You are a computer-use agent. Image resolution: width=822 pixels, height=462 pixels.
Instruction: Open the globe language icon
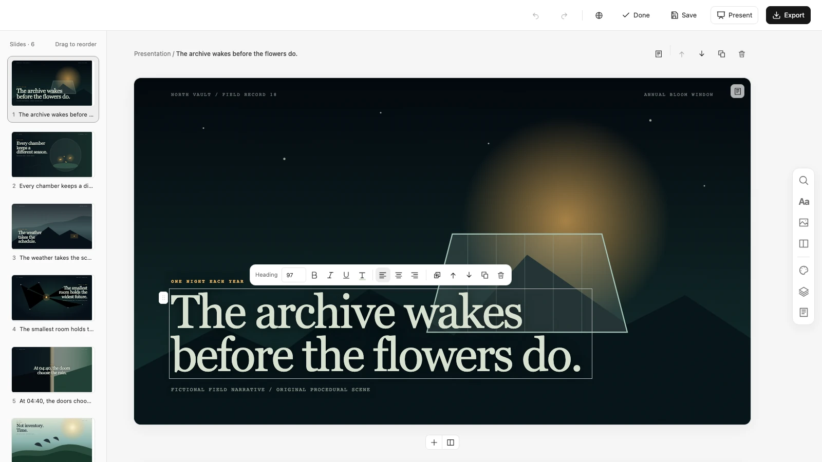[599, 15]
